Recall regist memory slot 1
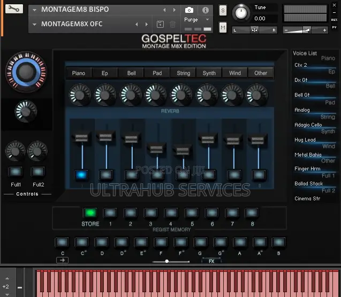Image resolution: width=341 pixels, height=297 pixels. point(110,213)
